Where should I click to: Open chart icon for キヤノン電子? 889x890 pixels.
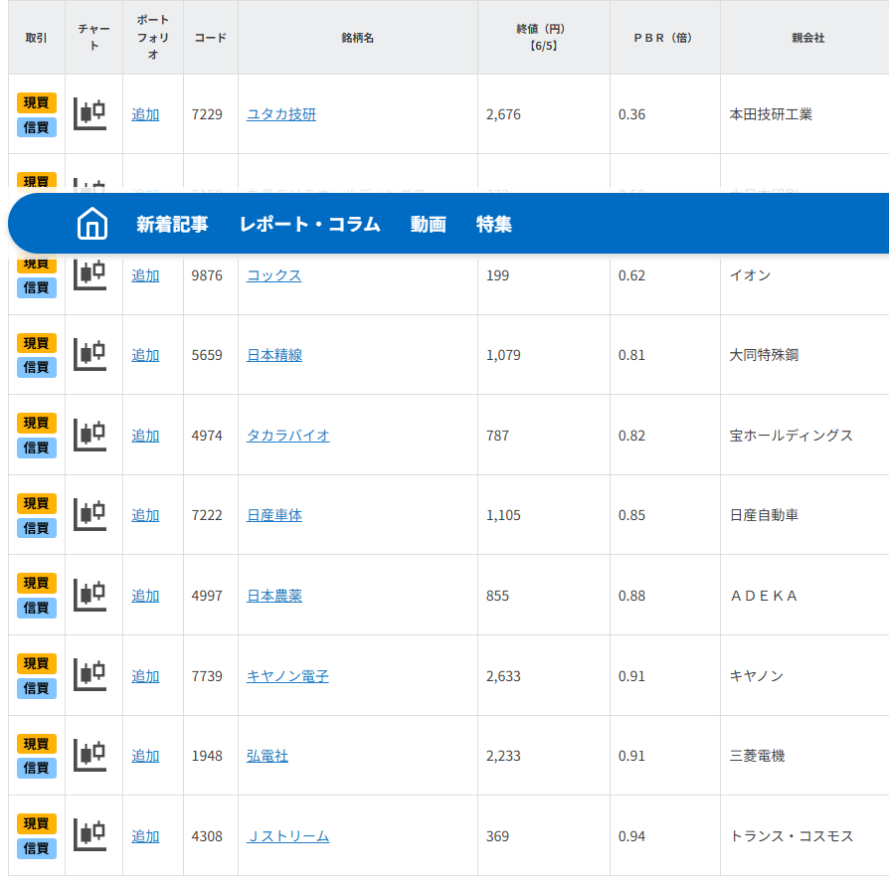pyautogui.click(x=90, y=675)
